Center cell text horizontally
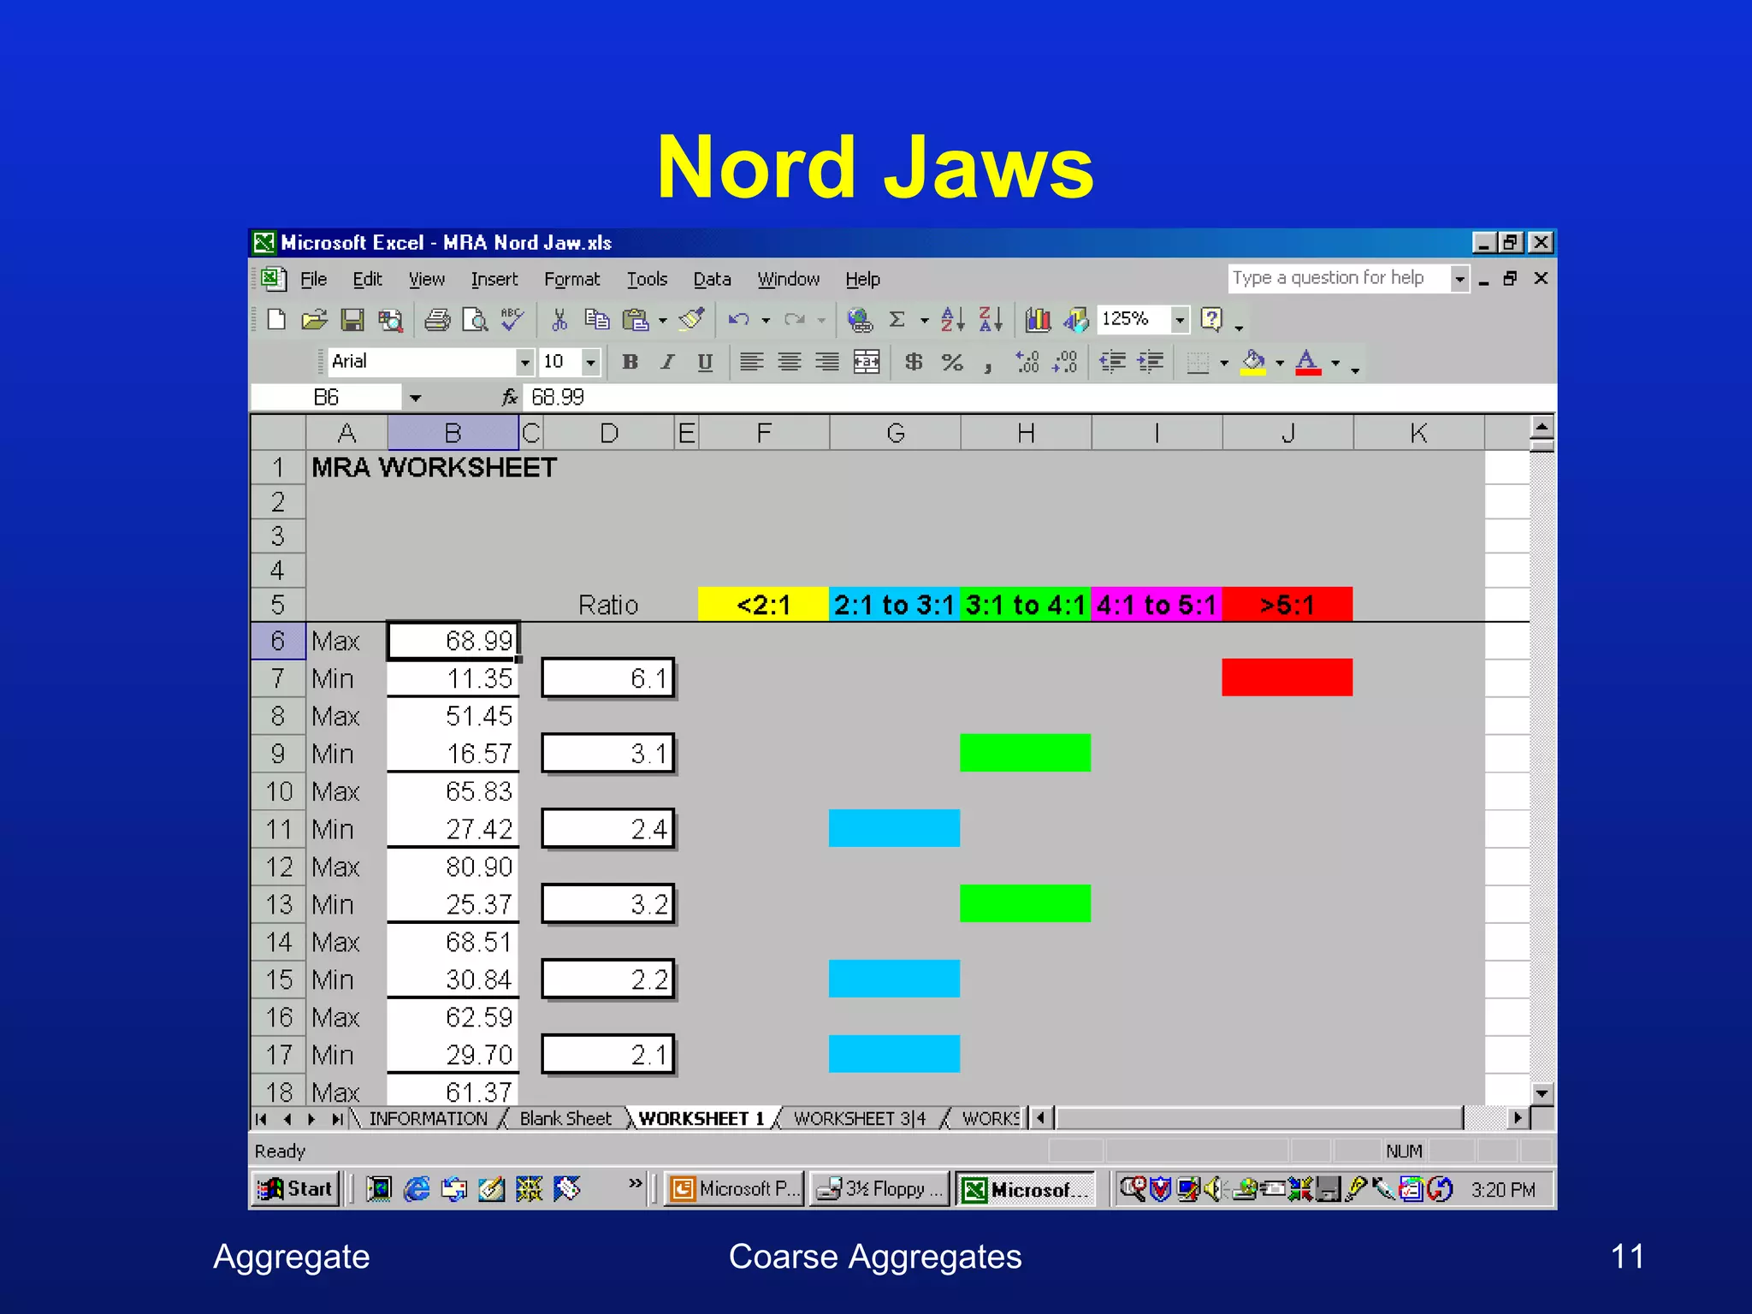The image size is (1752, 1314). pos(789,363)
